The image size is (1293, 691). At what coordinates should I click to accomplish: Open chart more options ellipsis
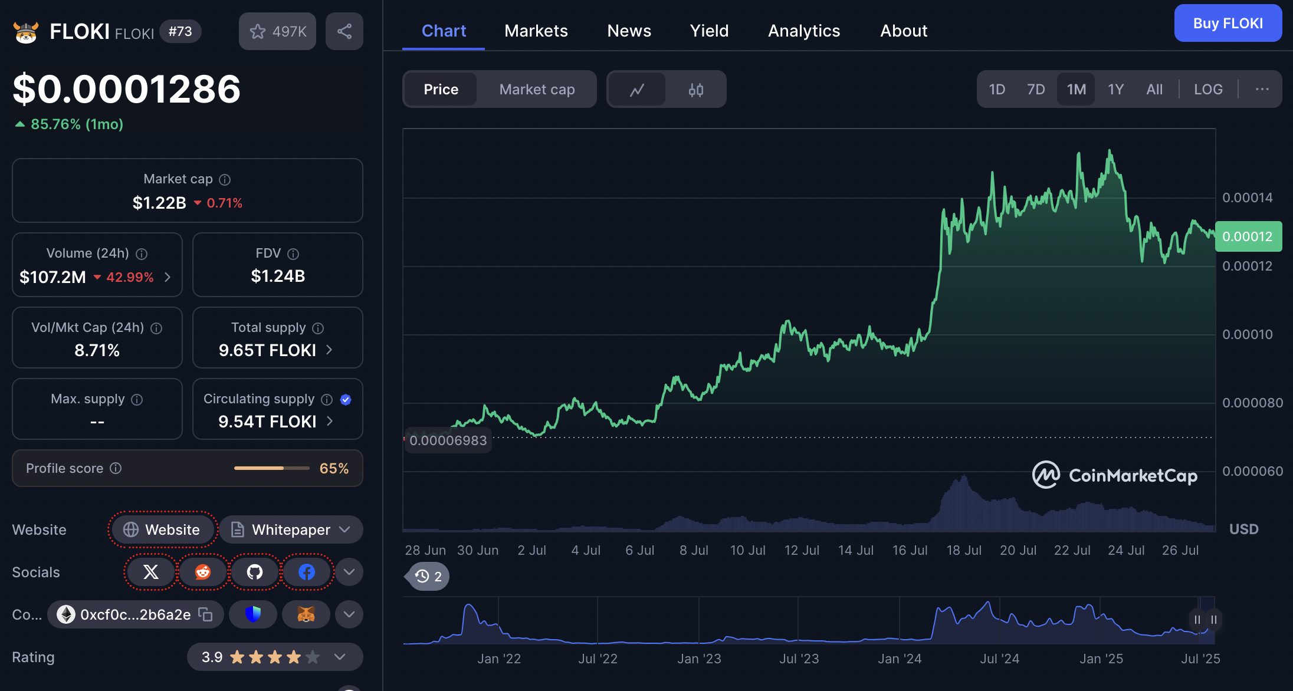1262,89
